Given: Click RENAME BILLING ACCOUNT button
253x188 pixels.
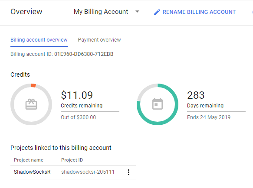Looking at the screenshot, I should click(195, 12).
